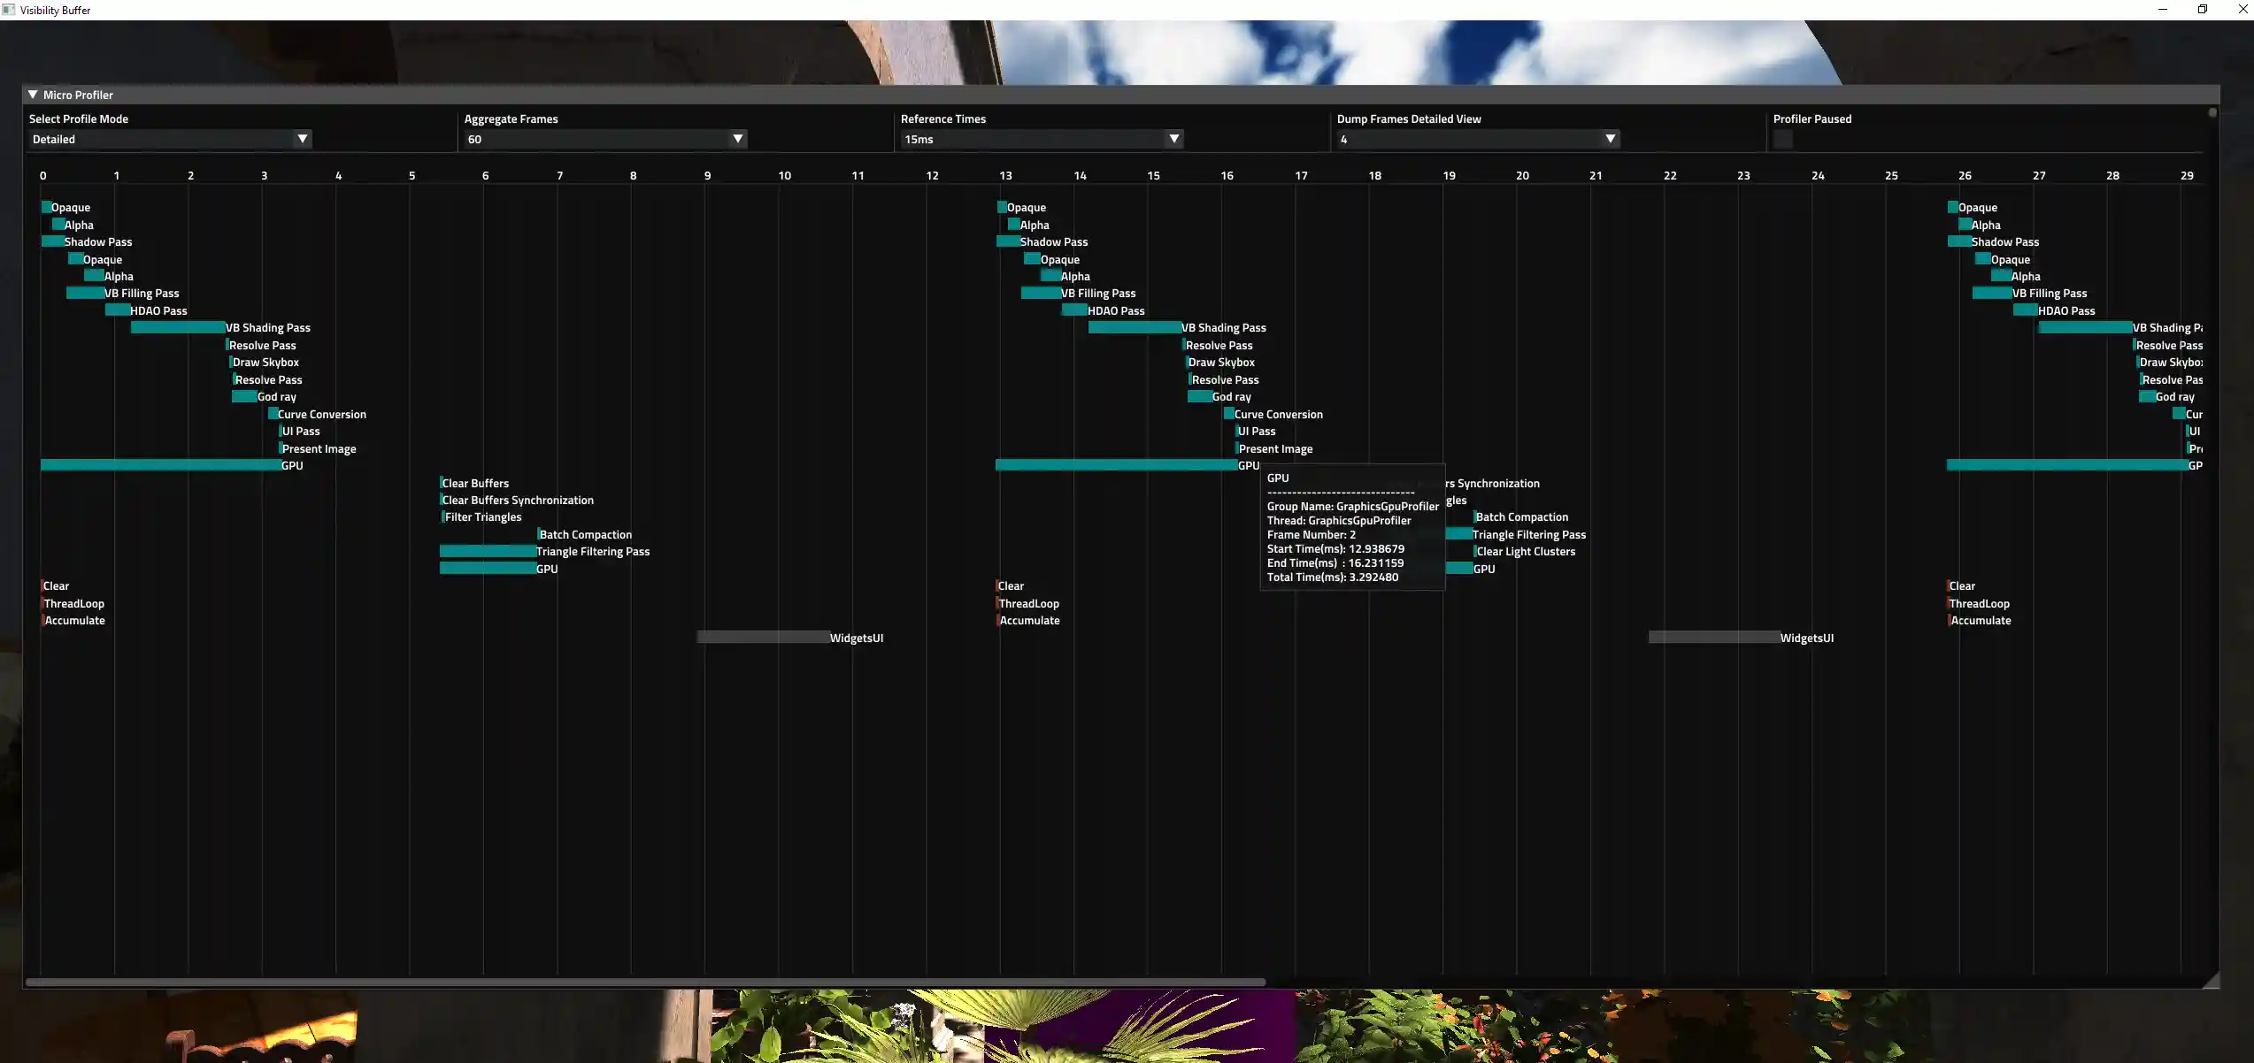
Task: Open the Reference Times dropdown
Action: (x=1042, y=139)
